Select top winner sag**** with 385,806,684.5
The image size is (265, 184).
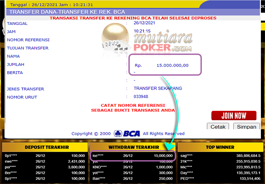point(221,156)
